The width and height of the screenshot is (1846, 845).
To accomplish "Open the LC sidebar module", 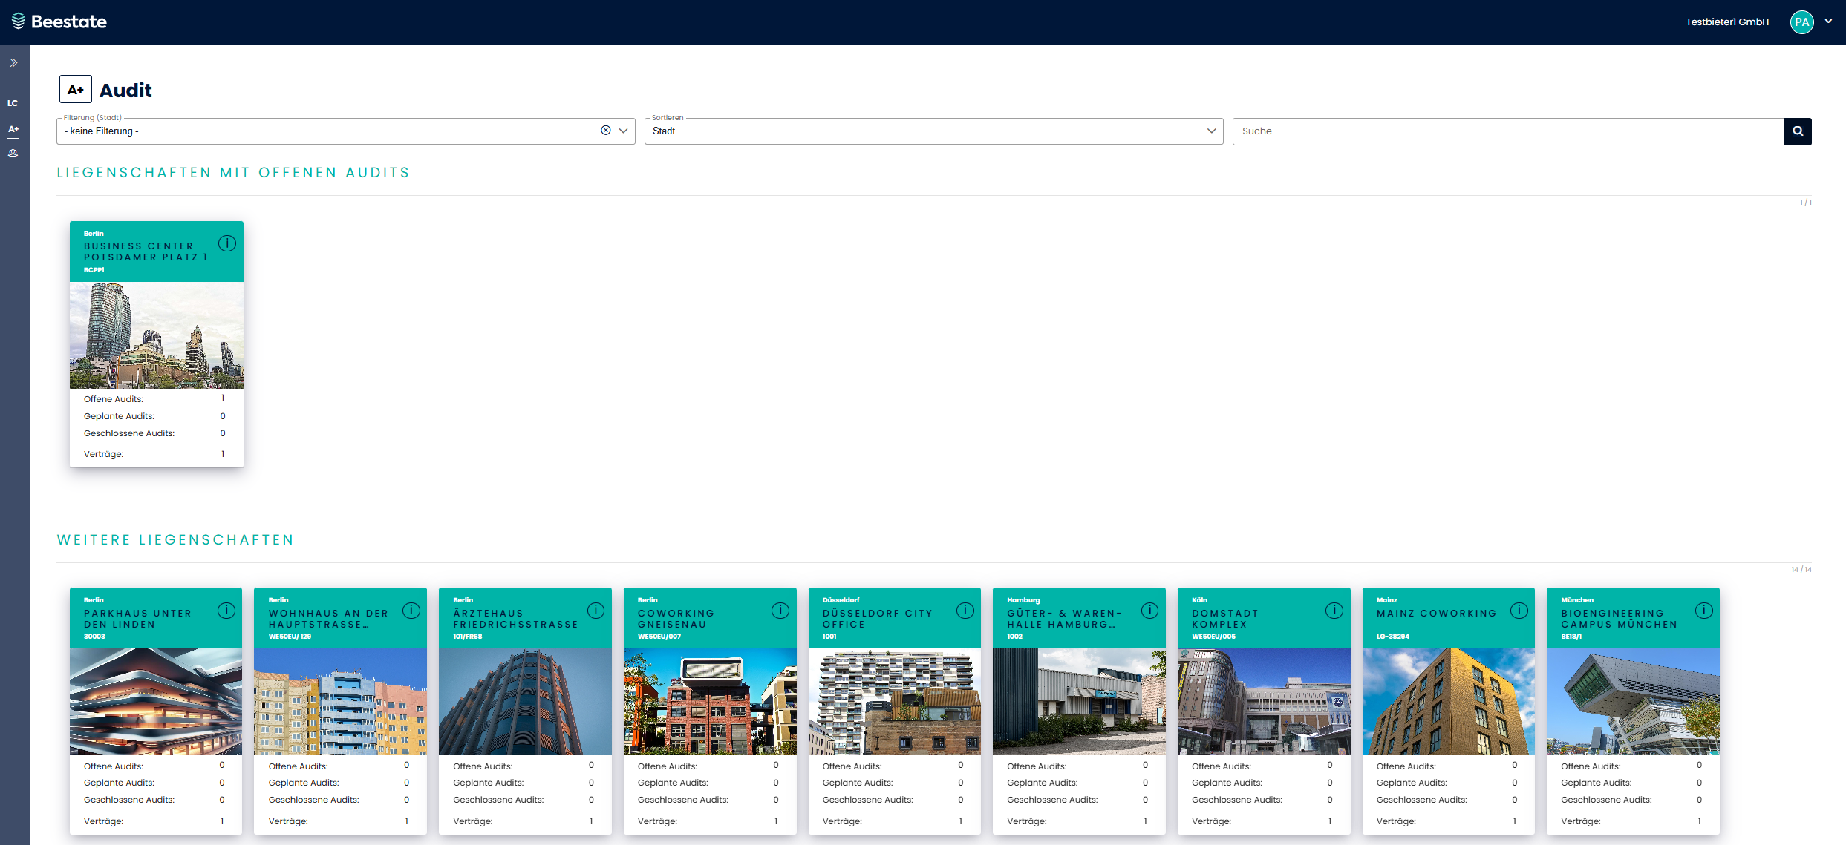I will 13,103.
